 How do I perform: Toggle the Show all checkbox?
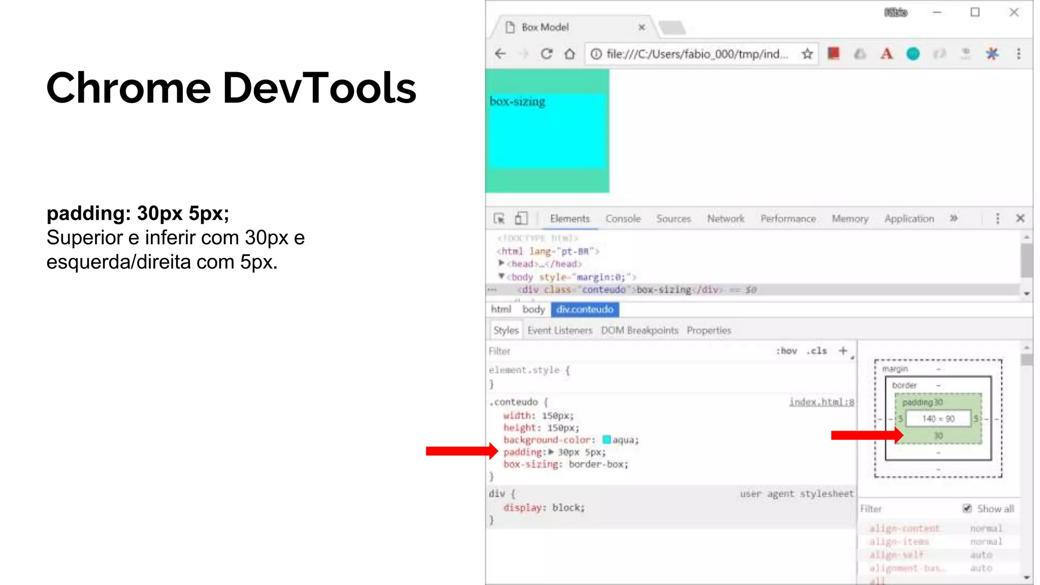click(967, 508)
